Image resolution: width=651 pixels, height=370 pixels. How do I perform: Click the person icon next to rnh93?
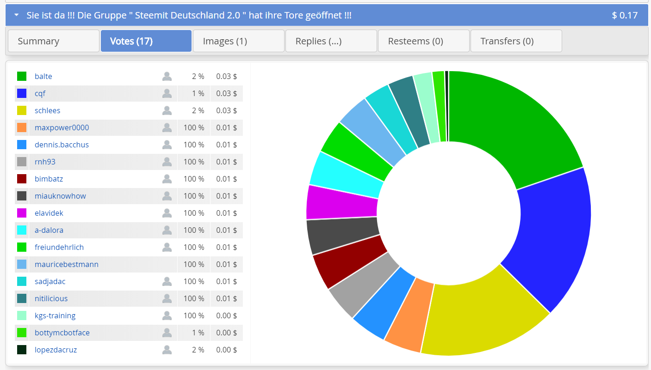click(167, 162)
